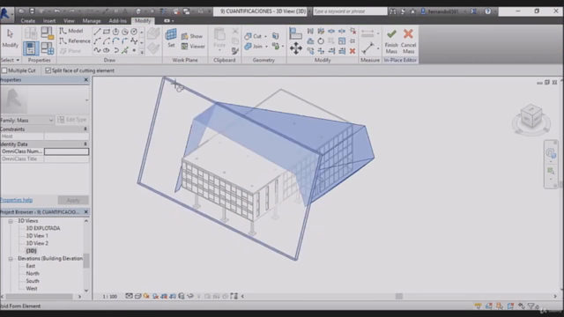Click the Edit Type button
Screen dimensions: 564x317
[72, 120]
